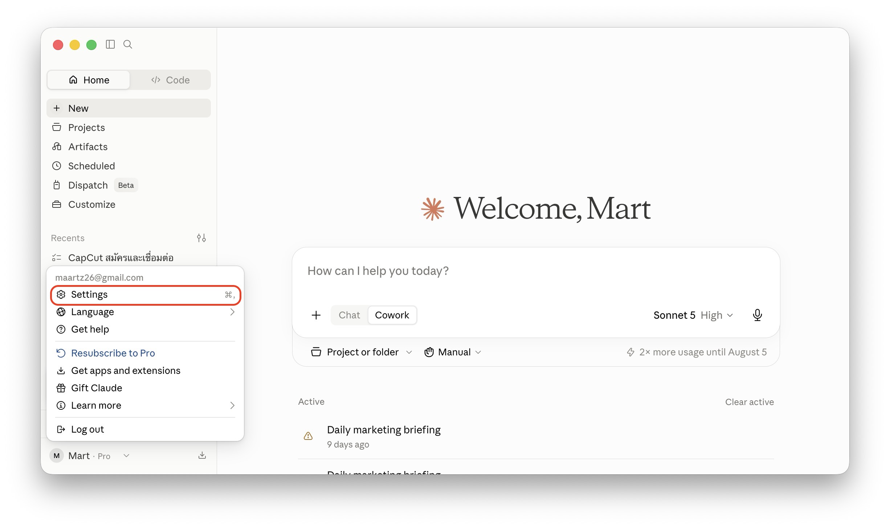This screenshot has width=890, height=528.
Task: Open search with the magnifier icon
Action: pyautogui.click(x=128, y=44)
